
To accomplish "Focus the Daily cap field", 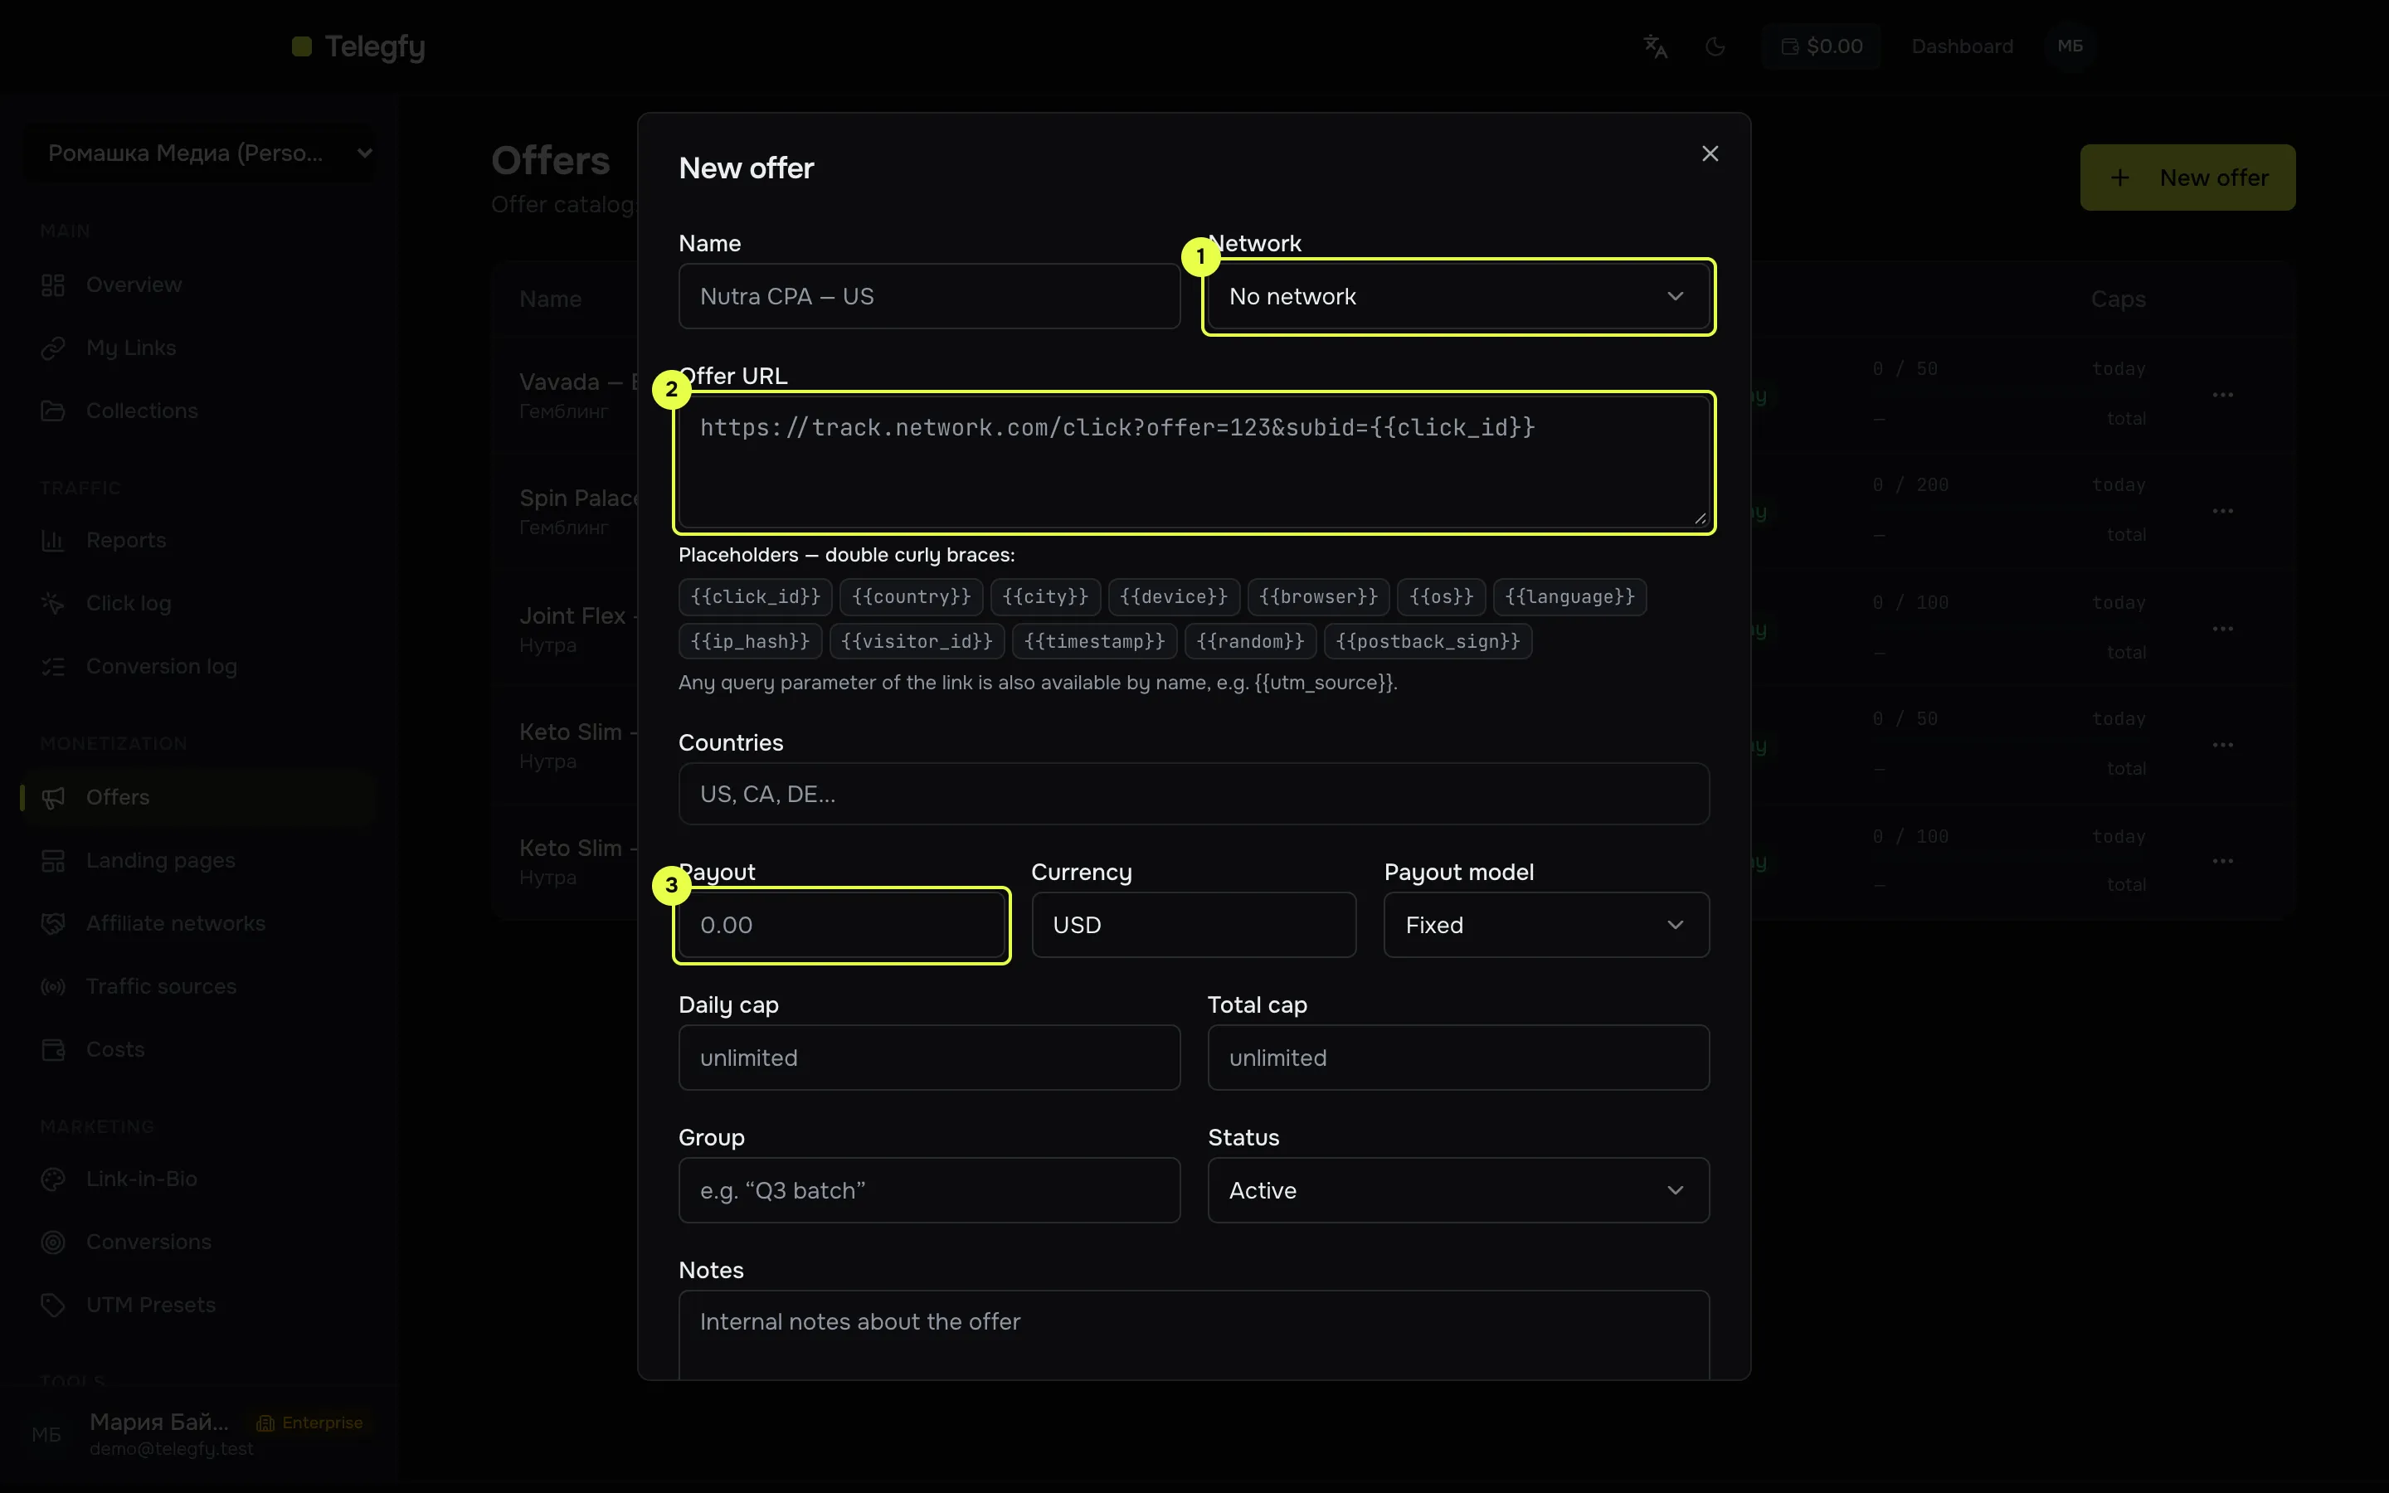I will coord(929,1058).
